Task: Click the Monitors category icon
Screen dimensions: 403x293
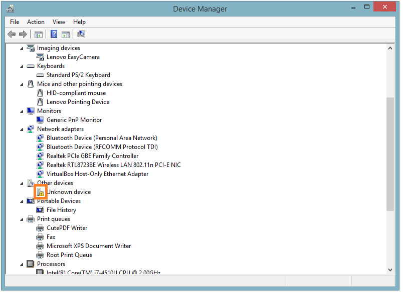Action: coord(31,111)
